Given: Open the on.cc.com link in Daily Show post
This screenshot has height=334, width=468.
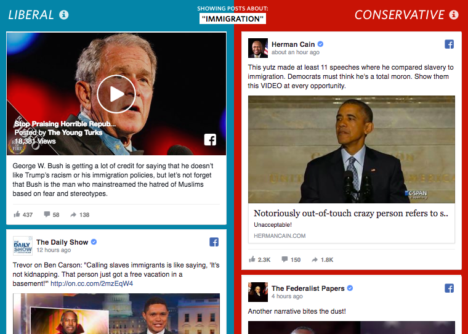Looking at the screenshot, I should [92, 283].
